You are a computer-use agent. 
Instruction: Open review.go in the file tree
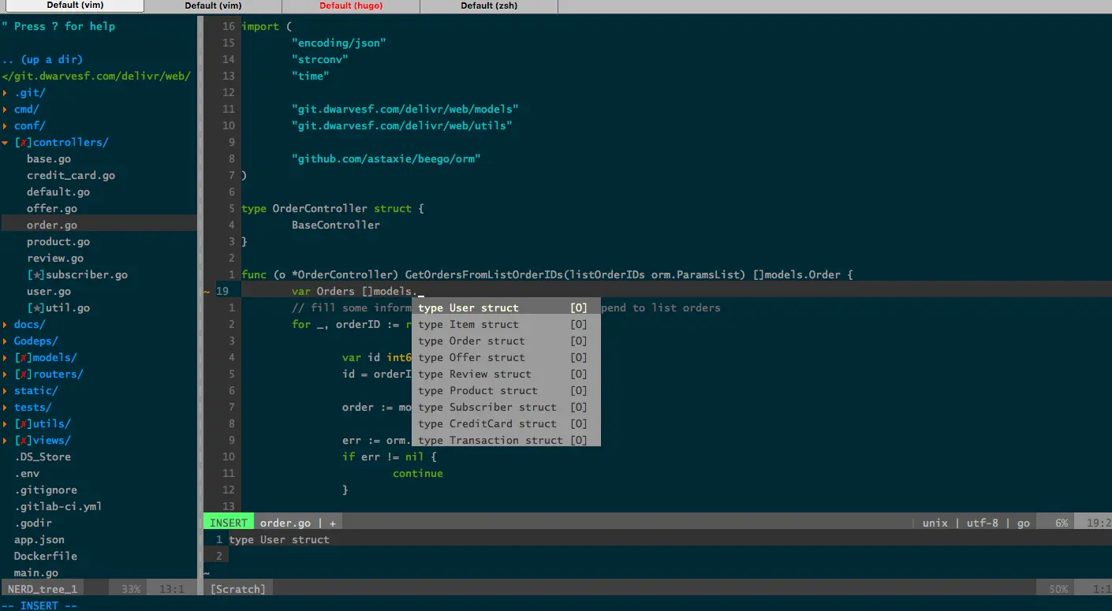(55, 259)
